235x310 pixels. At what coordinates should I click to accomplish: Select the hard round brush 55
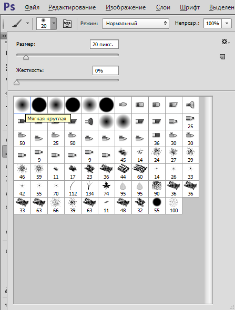pyautogui.click(x=157, y=205)
